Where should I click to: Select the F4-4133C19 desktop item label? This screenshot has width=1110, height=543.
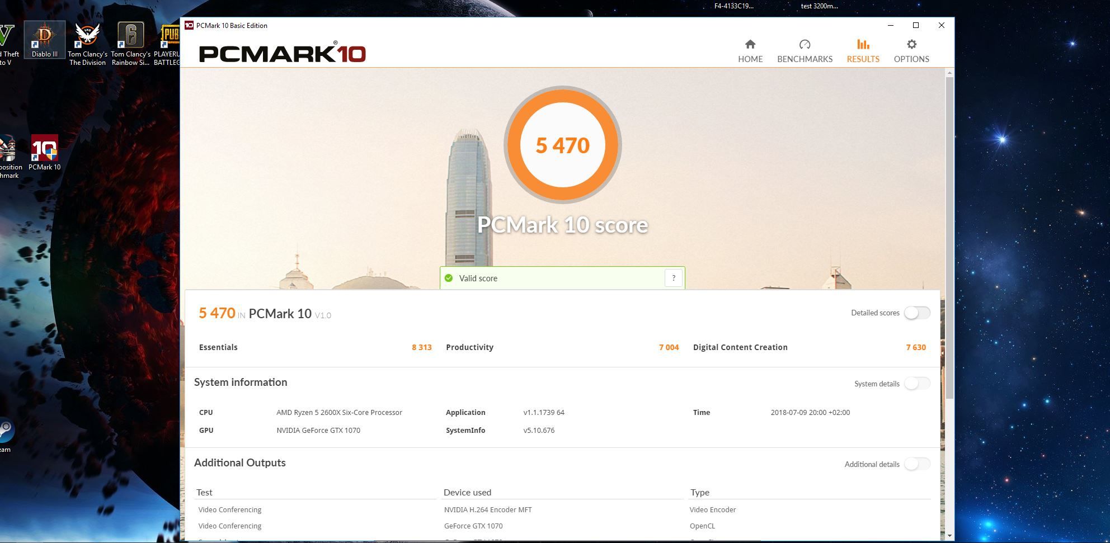[x=734, y=6]
